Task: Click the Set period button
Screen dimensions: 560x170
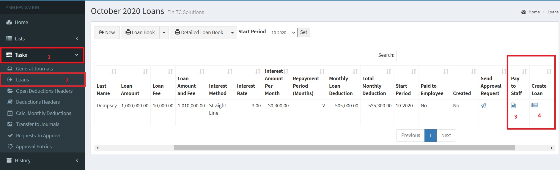Action: 303,32
